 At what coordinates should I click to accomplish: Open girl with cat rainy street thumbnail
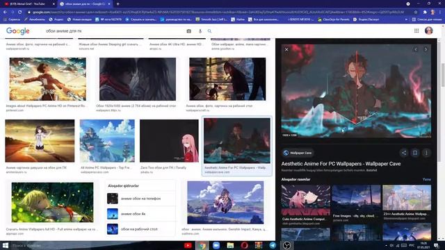point(227,79)
